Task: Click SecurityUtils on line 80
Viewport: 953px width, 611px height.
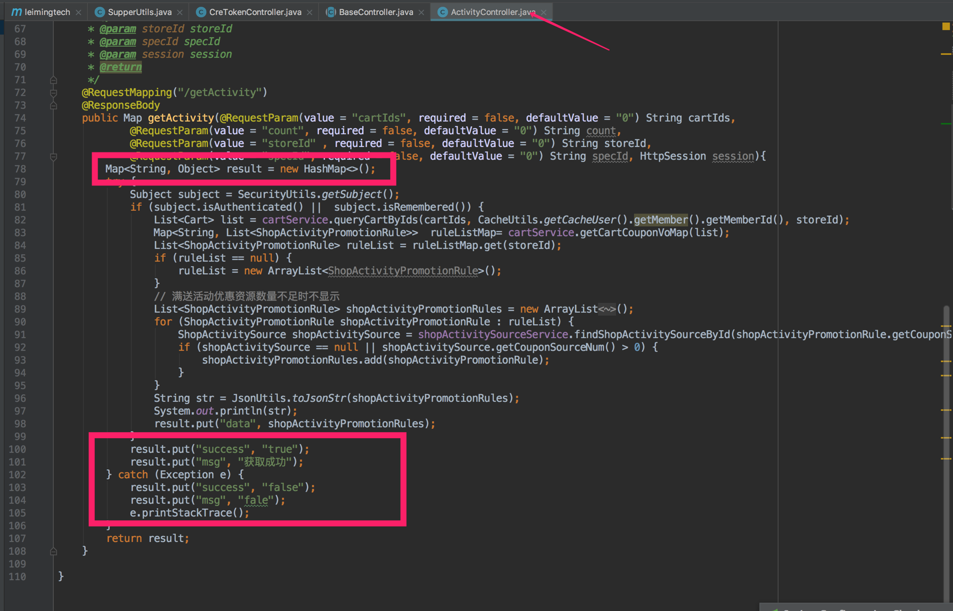Action: (x=276, y=194)
